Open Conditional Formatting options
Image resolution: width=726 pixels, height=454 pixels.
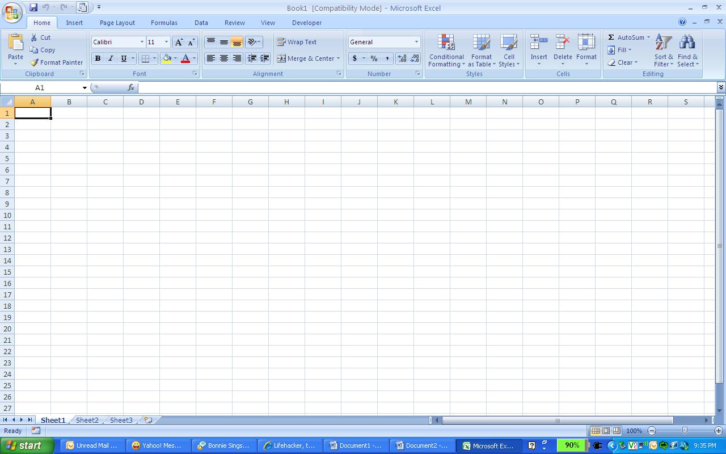coord(446,51)
